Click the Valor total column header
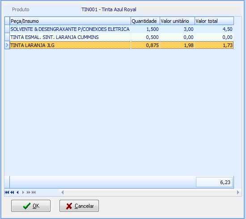The height and width of the screenshot is (219, 246). pyautogui.click(x=214, y=21)
